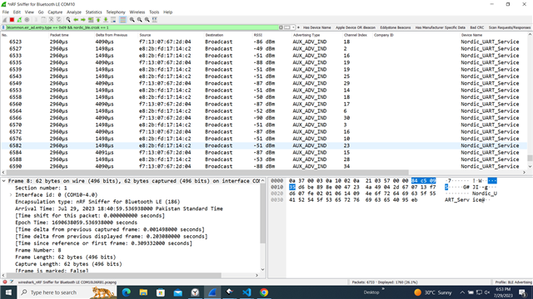Reset text to normal size icon

147,20
